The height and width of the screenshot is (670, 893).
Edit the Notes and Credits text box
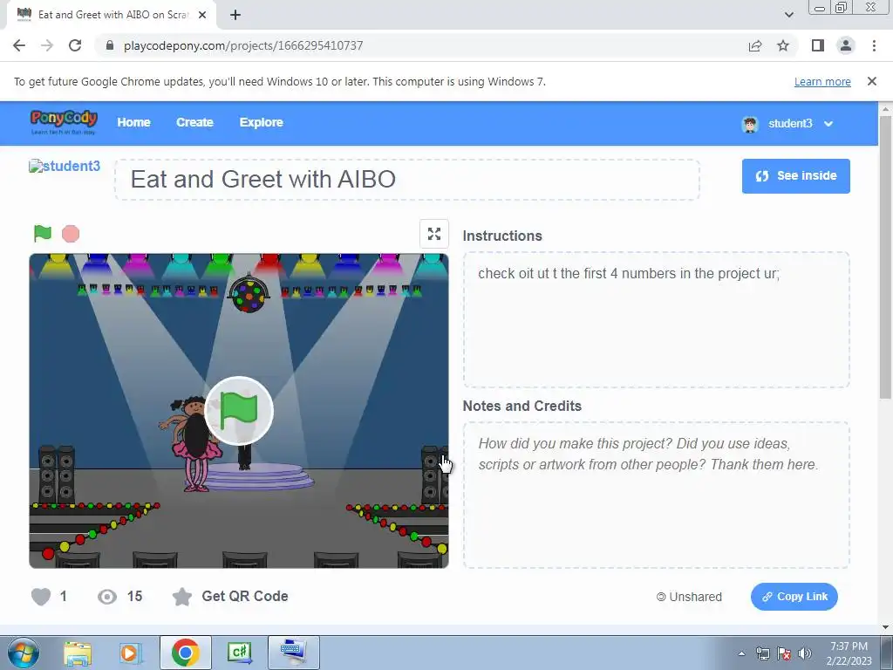tap(656, 495)
